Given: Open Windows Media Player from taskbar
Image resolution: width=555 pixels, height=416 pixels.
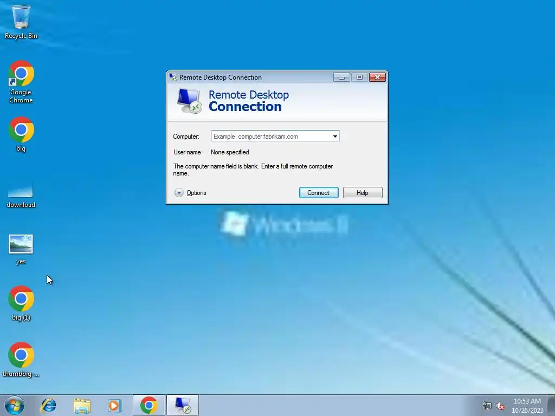Looking at the screenshot, I should 114,405.
